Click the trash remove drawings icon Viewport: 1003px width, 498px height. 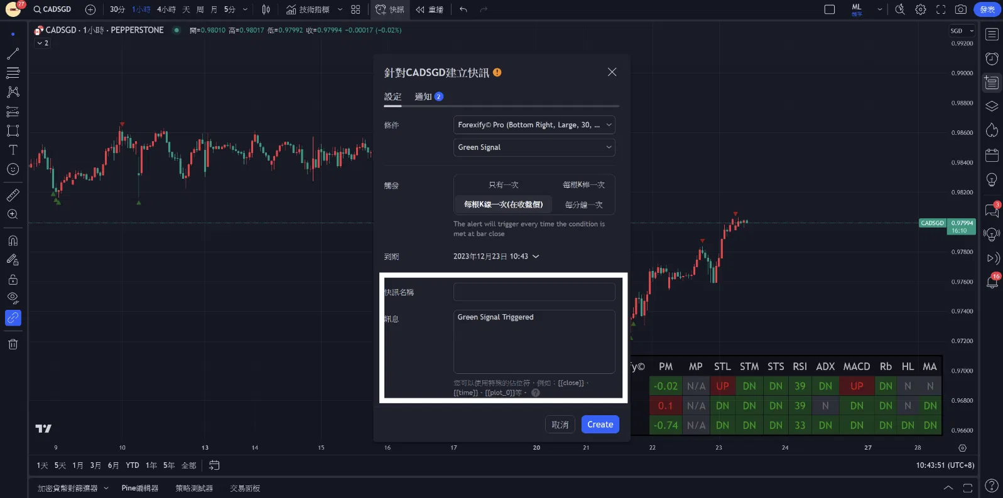(13, 344)
